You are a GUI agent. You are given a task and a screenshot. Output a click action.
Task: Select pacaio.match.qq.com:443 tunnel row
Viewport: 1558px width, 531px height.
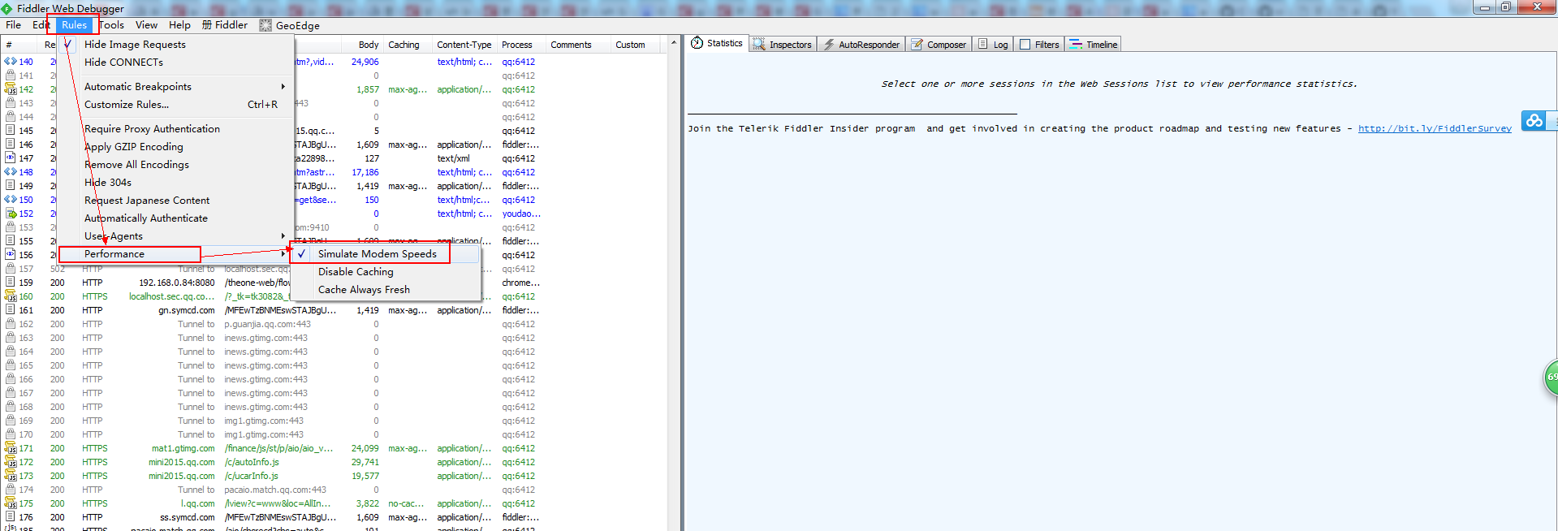(x=275, y=490)
